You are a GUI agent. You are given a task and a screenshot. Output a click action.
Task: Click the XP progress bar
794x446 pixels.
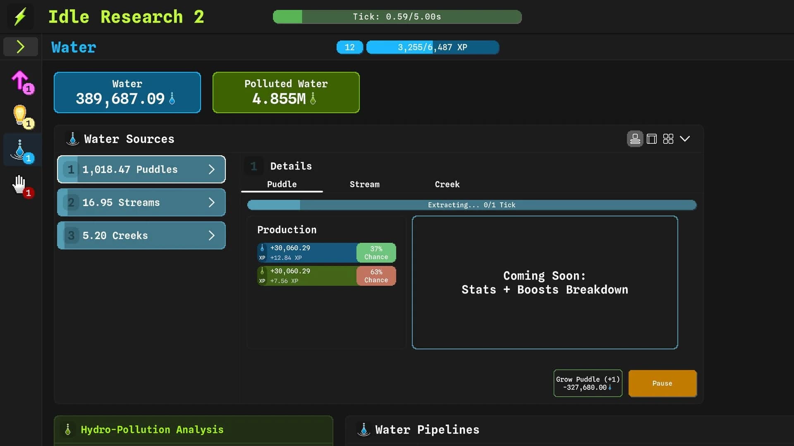click(433, 47)
